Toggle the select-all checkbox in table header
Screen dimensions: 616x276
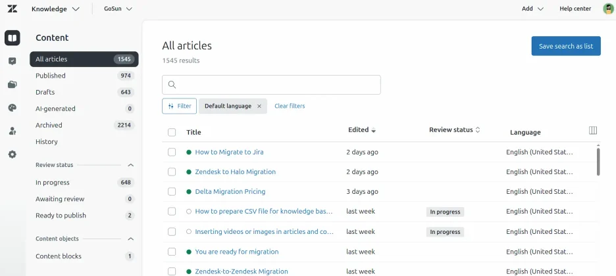coord(172,132)
